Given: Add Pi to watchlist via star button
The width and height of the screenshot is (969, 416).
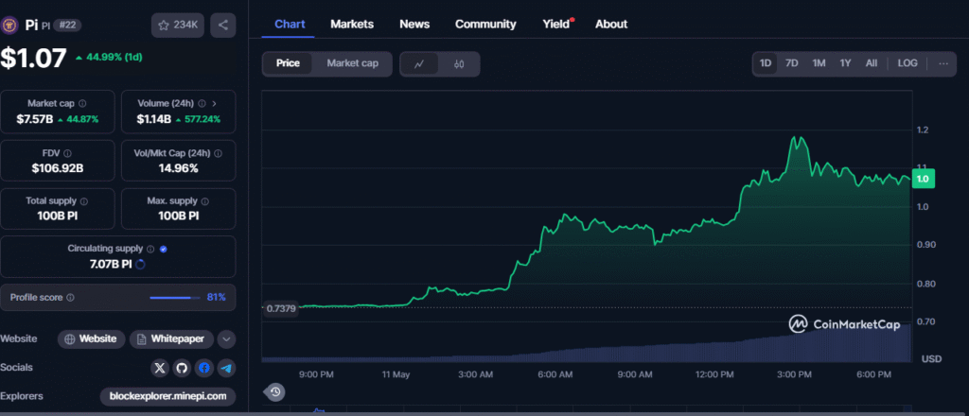Looking at the screenshot, I should click(178, 26).
